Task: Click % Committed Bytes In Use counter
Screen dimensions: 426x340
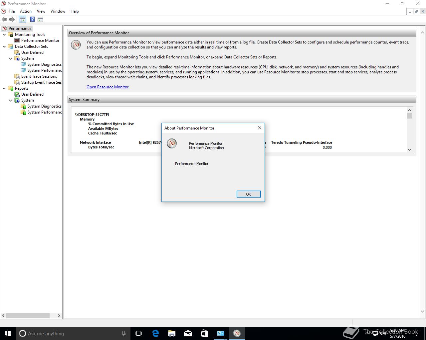Action: pyautogui.click(x=111, y=124)
